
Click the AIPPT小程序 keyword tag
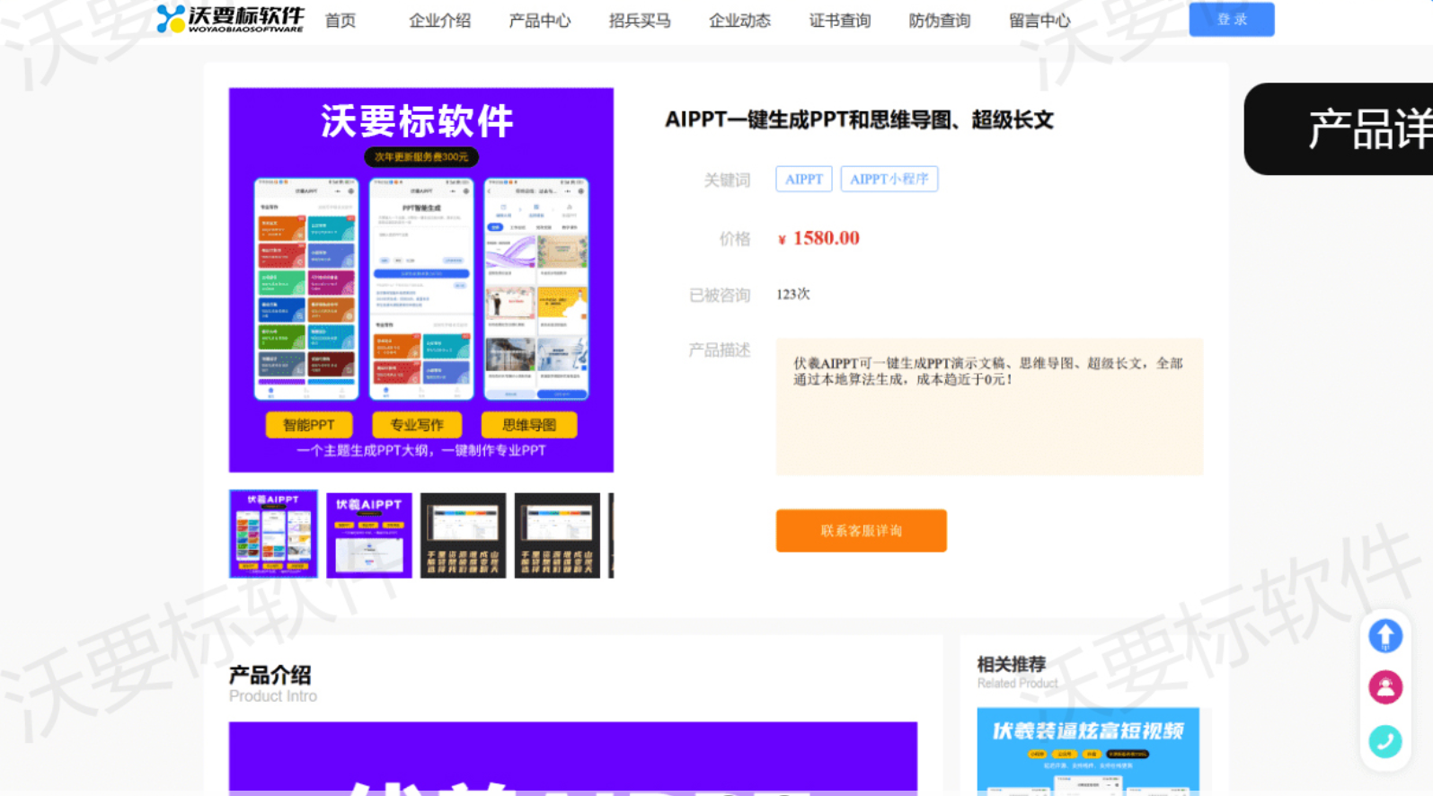click(889, 179)
